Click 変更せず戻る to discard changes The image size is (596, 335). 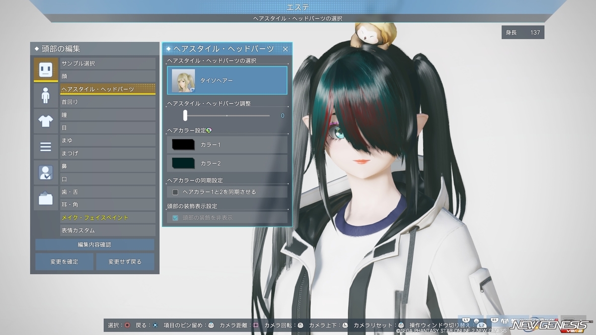pyautogui.click(x=125, y=262)
